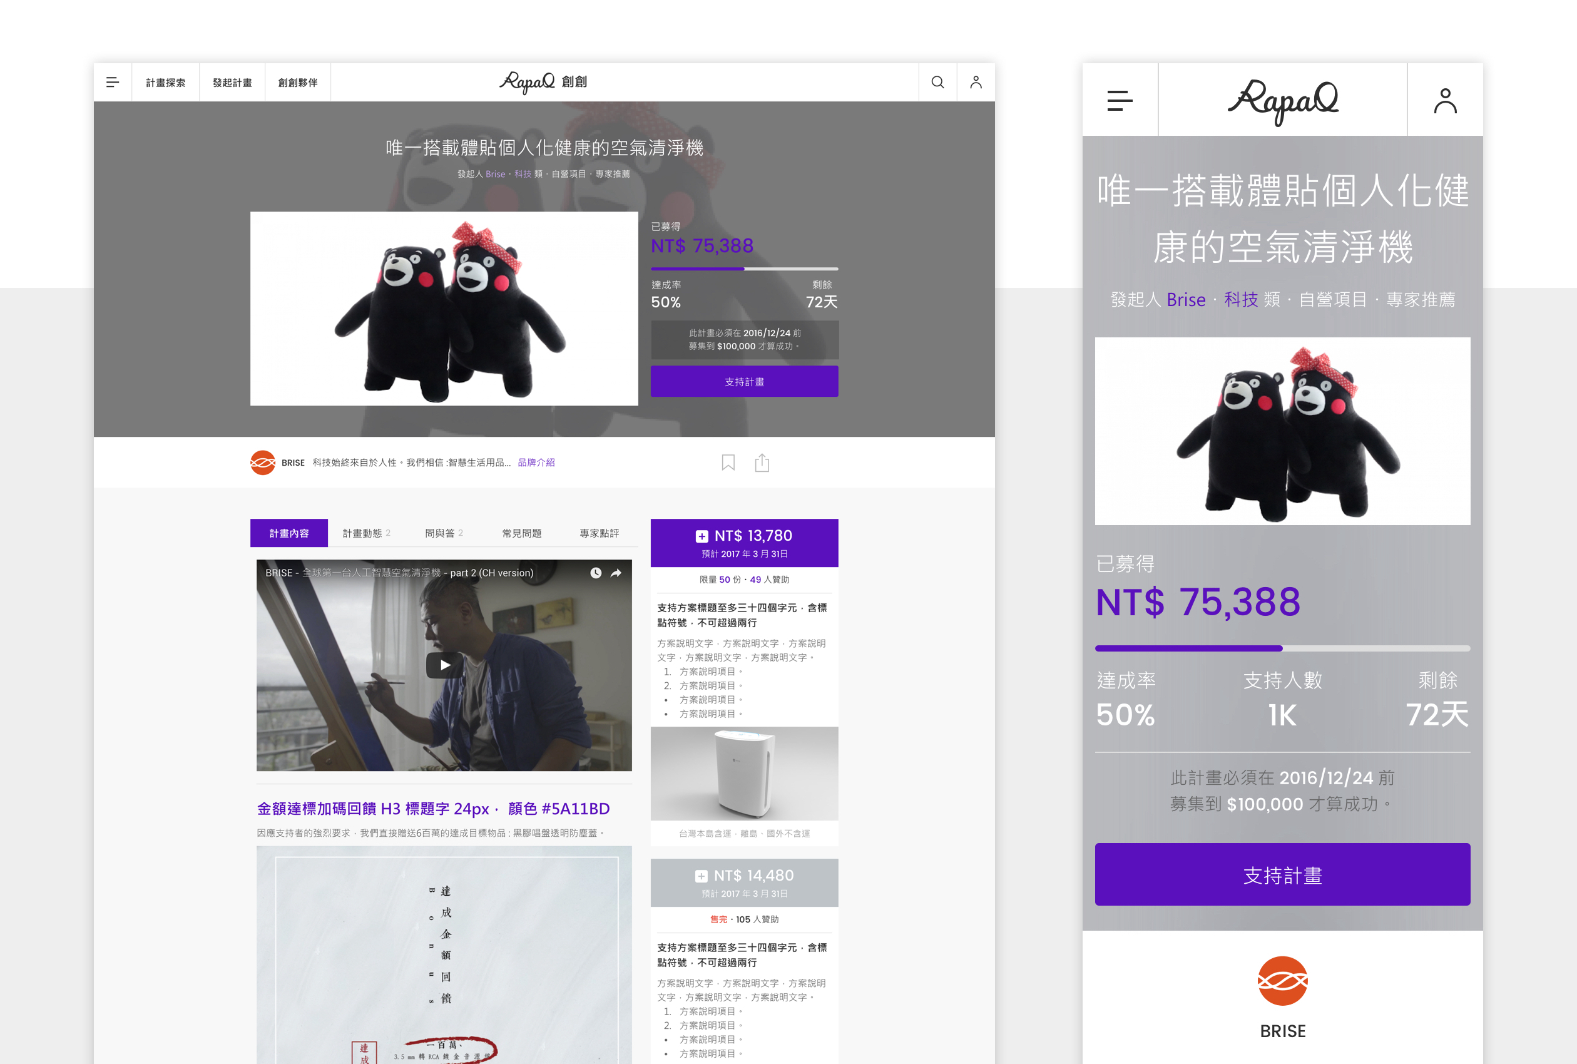Play the BRISE video
The width and height of the screenshot is (1577, 1064).
444,665
